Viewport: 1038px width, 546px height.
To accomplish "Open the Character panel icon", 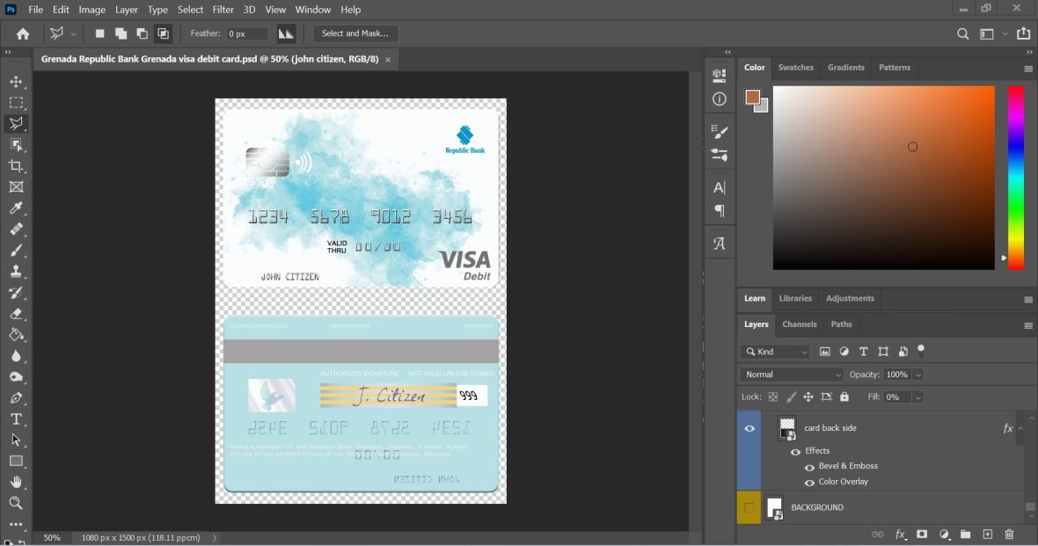I will [719, 187].
